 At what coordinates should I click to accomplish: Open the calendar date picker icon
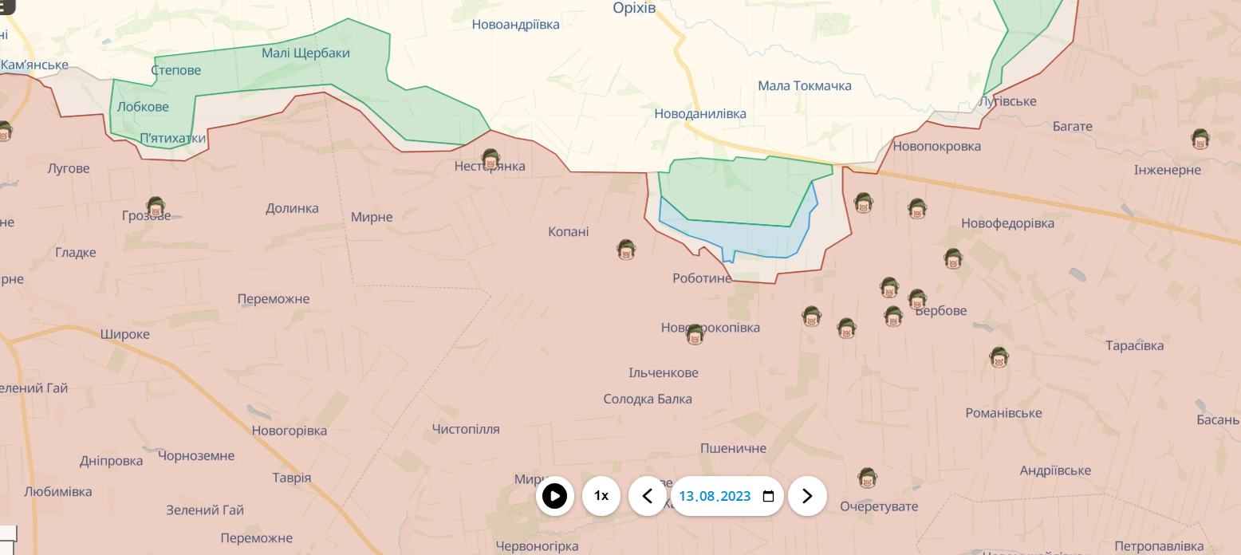click(x=768, y=496)
